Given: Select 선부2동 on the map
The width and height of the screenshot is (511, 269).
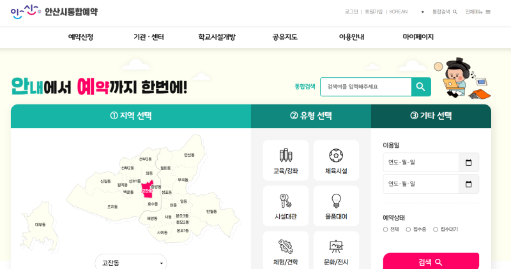Looking at the screenshot, I should (127, 168).
